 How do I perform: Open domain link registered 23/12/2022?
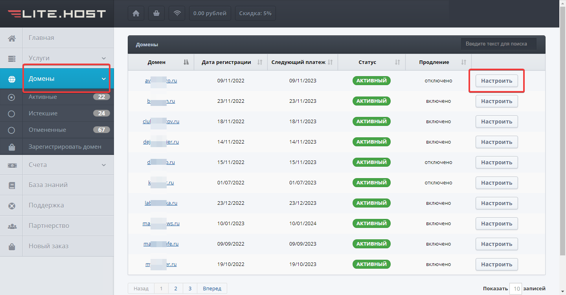pyautogui.click(x=161, y=203)
